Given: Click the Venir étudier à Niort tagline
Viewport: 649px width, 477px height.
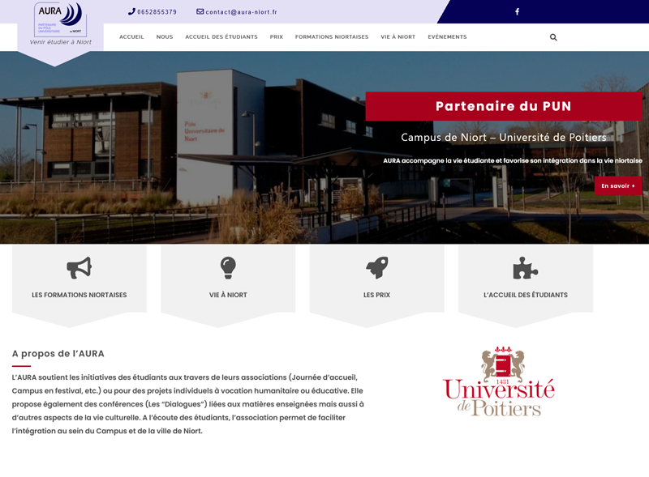Looking at the screenshot, I should (x=60, y=42).
